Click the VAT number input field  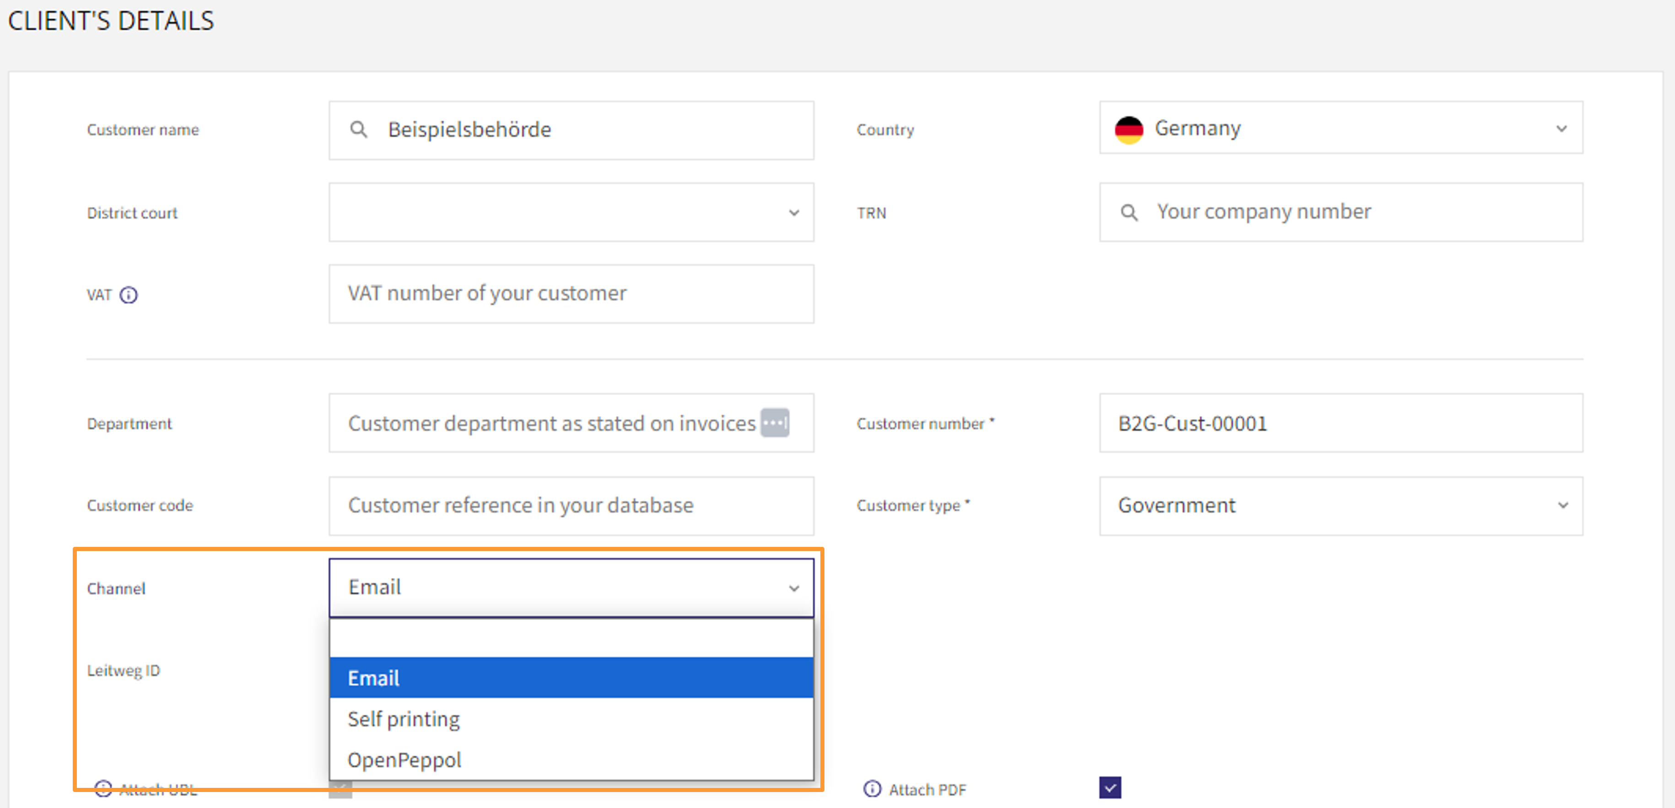(x=571, y=294)
